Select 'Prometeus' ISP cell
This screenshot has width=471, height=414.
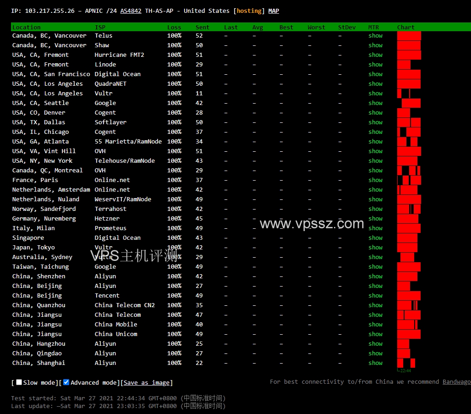click(110, 228)
